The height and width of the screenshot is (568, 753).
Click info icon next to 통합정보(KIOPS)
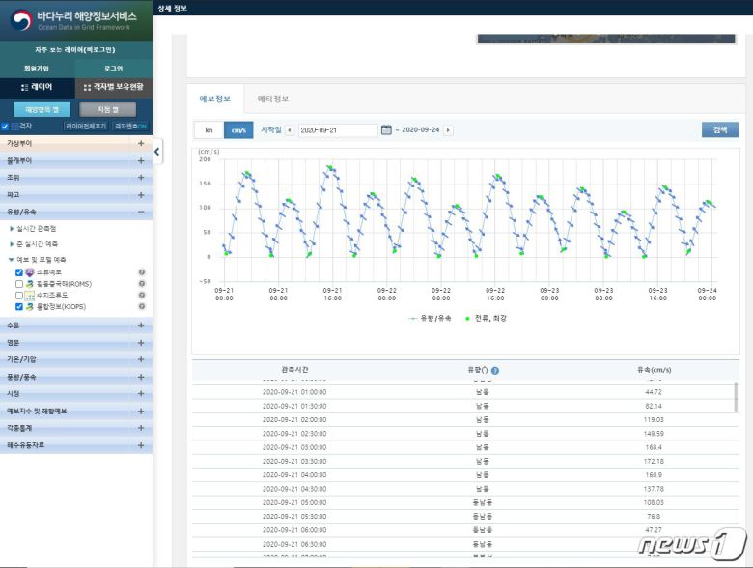coord(142,306)
